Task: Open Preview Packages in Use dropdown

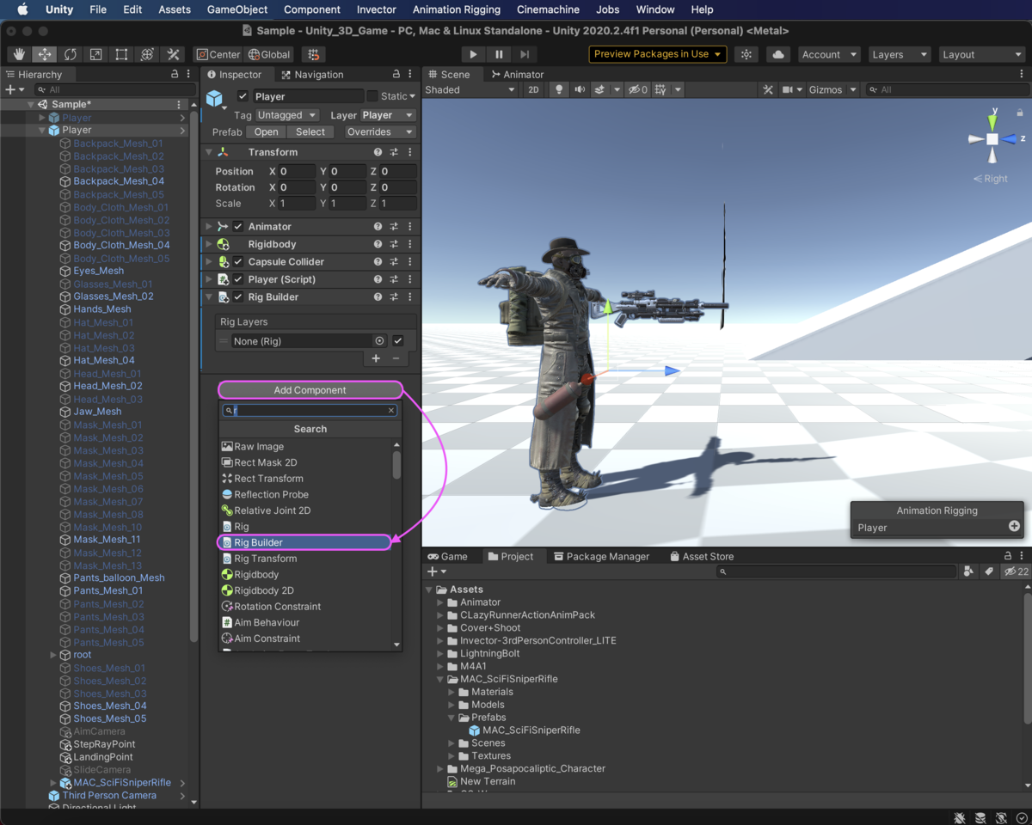Action: pyautogui.click(x=658, y=54)
